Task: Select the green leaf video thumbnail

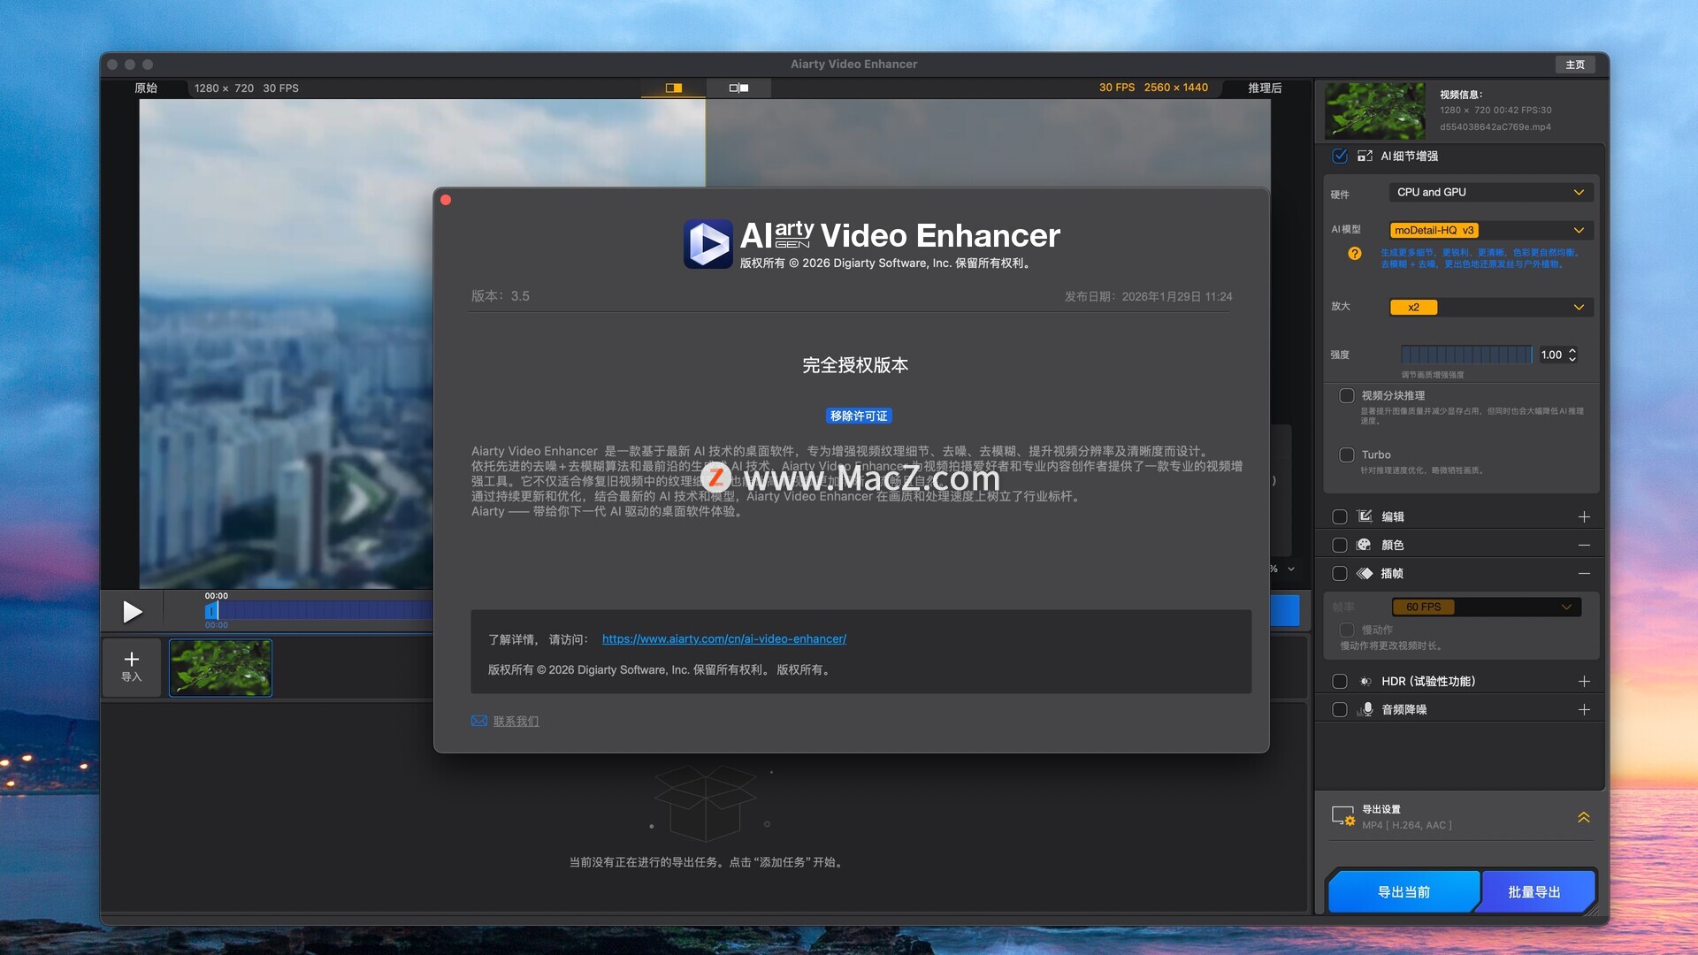Action: [x=220, y=668]
